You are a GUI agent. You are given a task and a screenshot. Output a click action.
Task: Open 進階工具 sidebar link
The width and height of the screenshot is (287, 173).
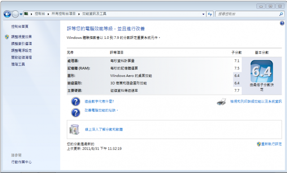point(18,64)
